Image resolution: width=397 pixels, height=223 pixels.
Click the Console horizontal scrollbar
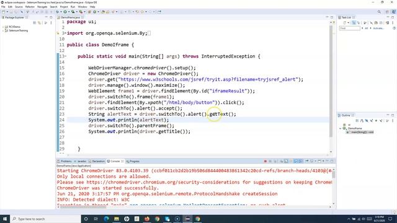tap(83, 207)
